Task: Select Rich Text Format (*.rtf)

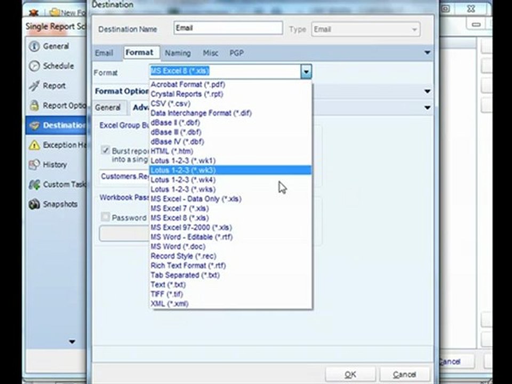Action: pos(230,266)
